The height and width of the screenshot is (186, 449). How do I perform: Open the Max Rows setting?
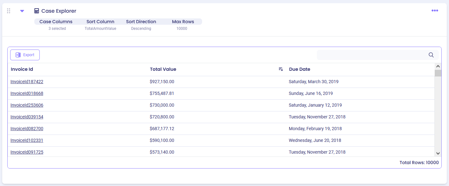pos(183,22)
